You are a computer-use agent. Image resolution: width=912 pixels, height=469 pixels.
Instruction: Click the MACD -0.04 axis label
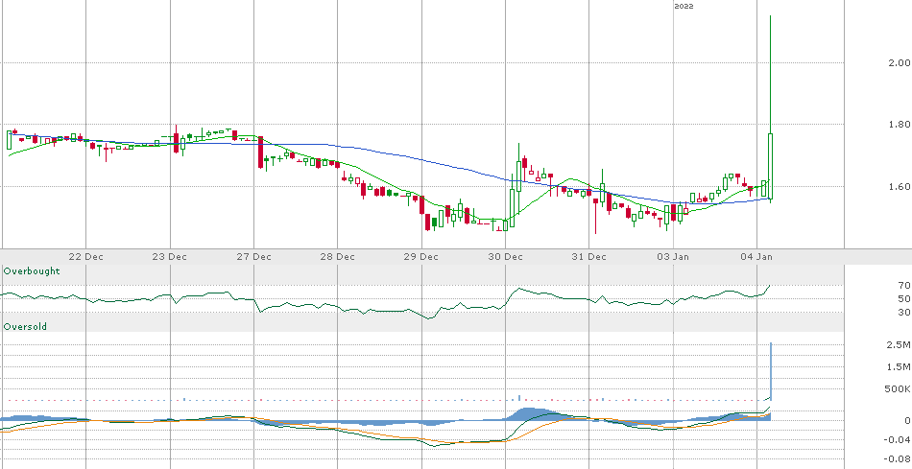click(898, 439)
